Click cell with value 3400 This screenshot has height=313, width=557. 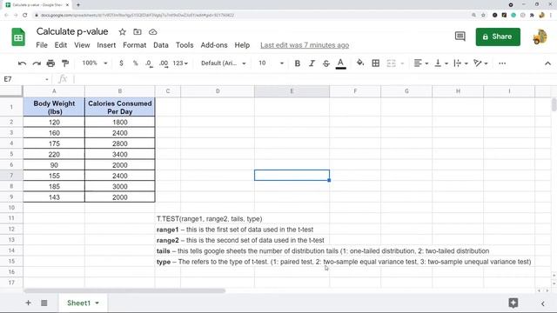click(120, 155)
